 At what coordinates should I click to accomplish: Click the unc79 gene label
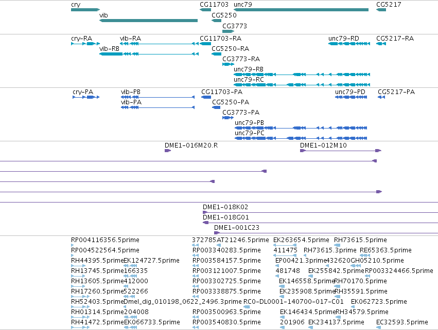click(243, 5)
